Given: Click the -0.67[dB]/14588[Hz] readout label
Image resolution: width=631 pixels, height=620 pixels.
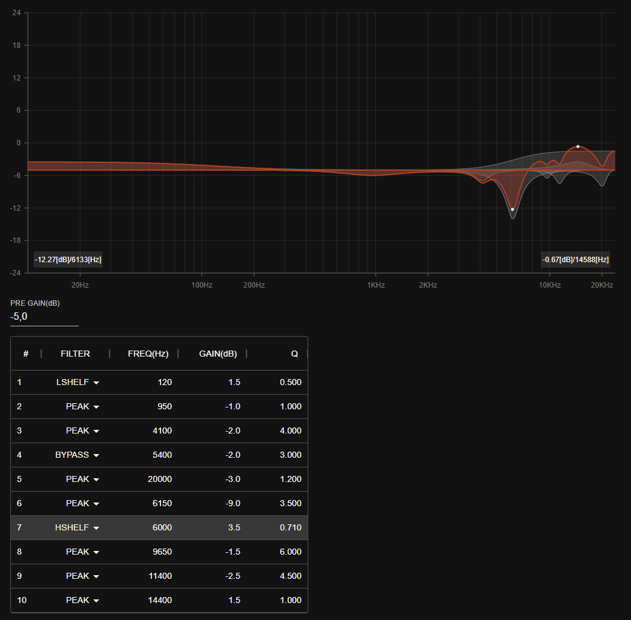Looking at the screenshot, I should (575, 259).
